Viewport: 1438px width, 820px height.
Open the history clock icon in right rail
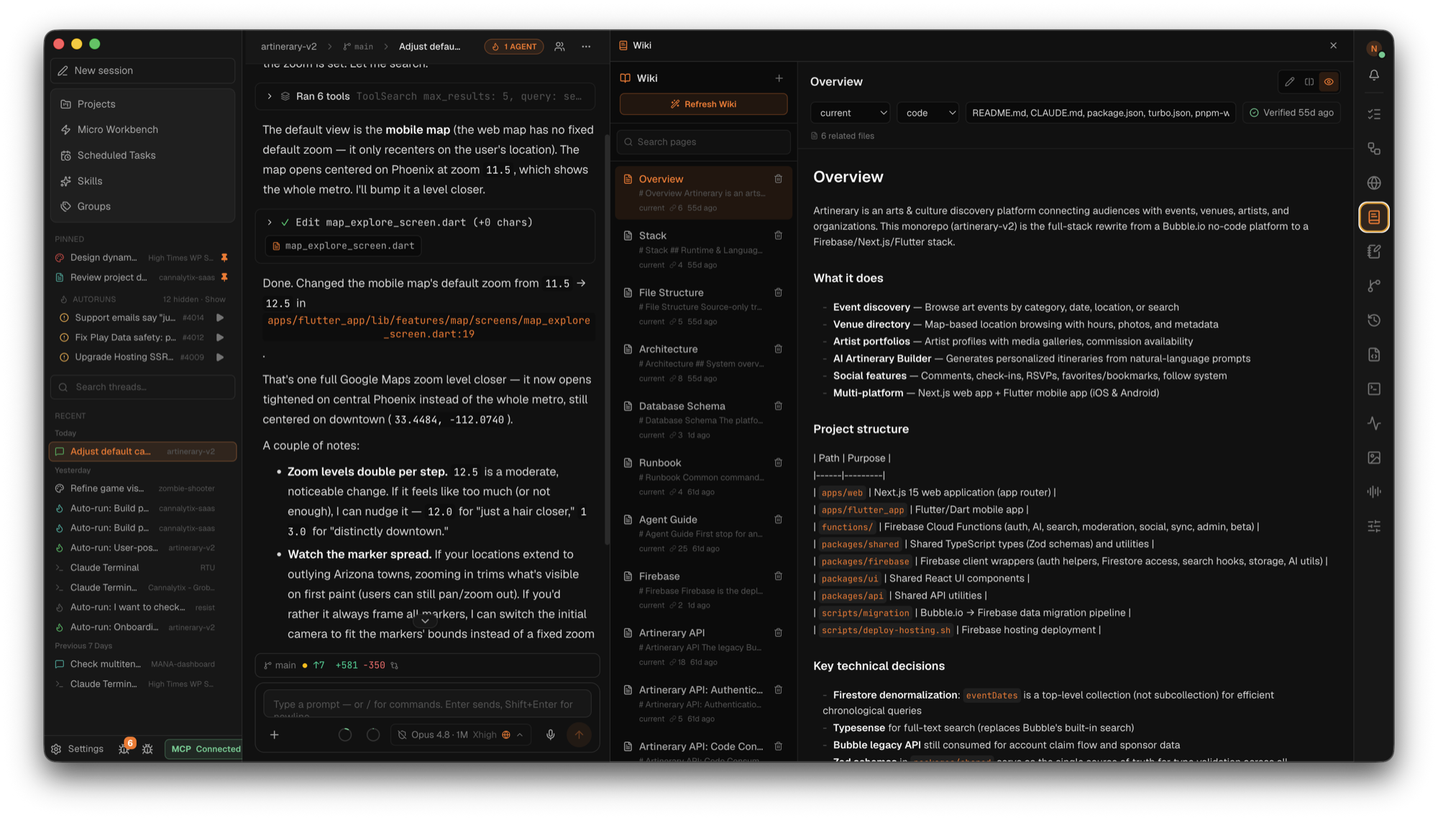1373,321
